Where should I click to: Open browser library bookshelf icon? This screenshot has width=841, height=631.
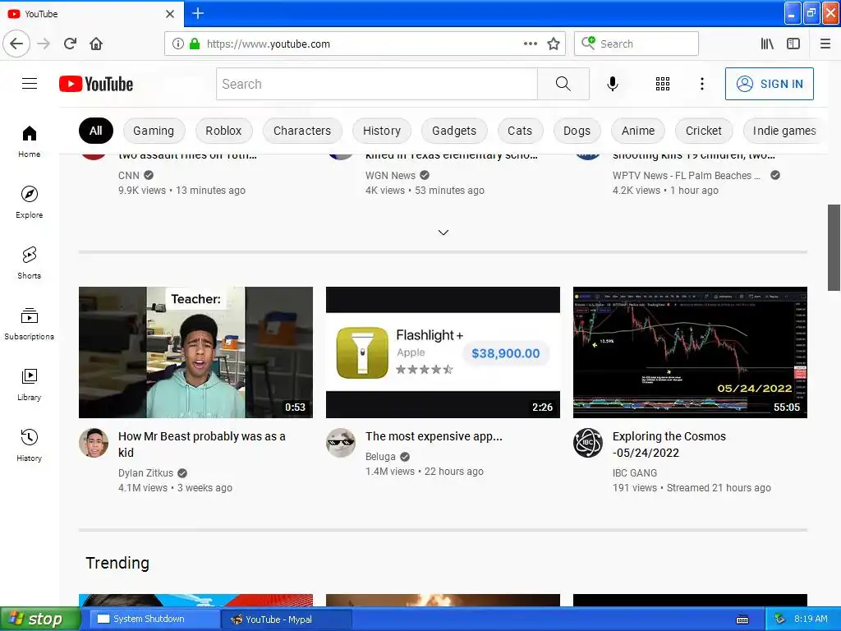tap(767, 44)
